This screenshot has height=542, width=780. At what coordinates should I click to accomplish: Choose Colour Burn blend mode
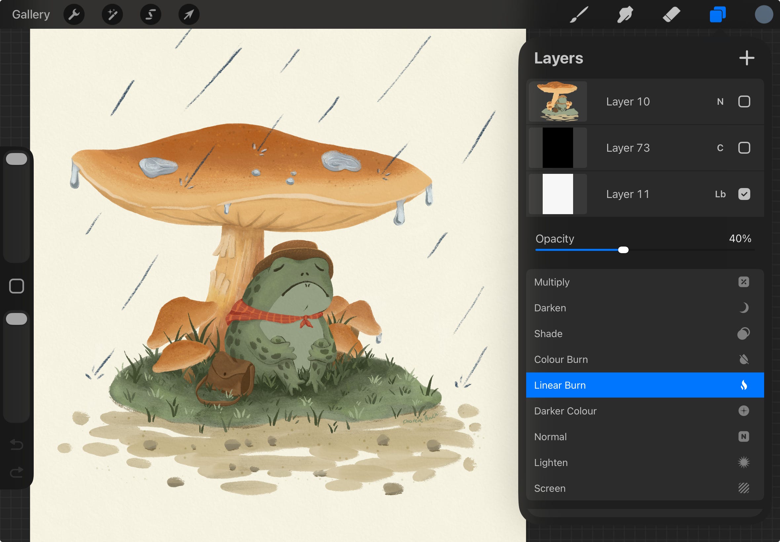(644, 359)
